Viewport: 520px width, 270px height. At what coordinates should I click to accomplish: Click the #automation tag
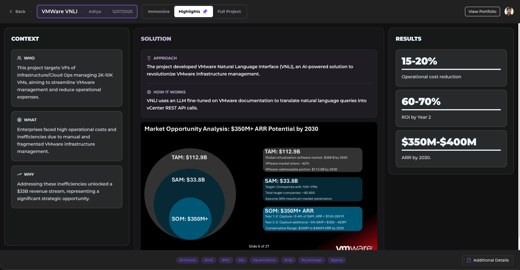click(x=264, y=260)
